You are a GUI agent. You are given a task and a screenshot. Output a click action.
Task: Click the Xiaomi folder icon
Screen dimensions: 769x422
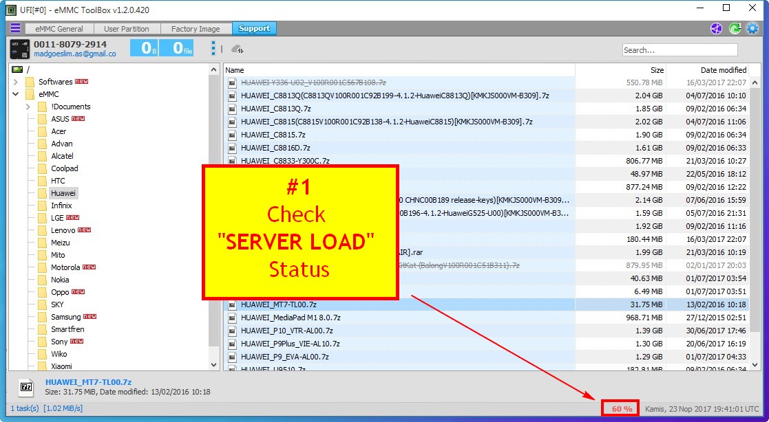(x=42, y=366)
